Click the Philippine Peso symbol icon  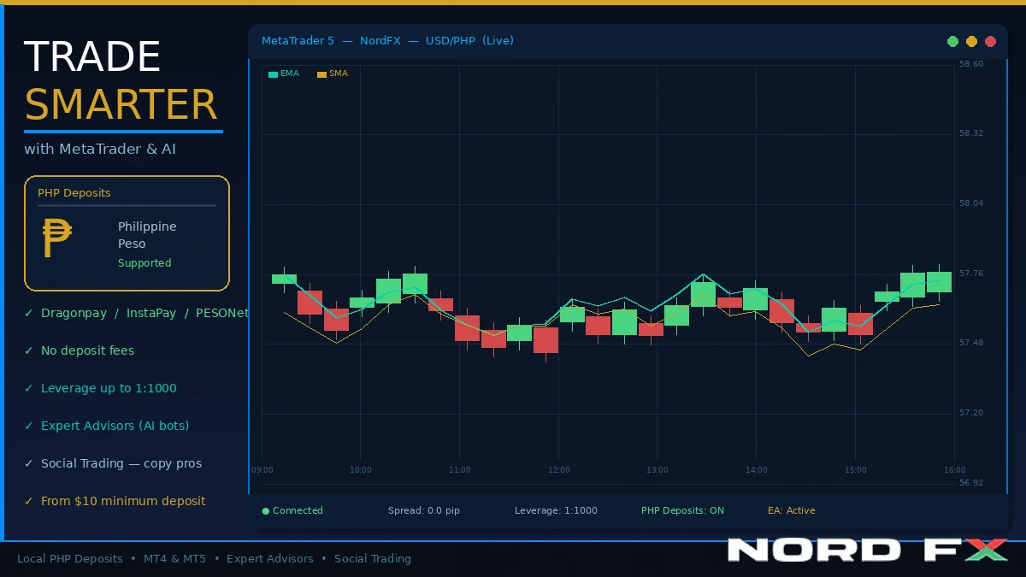pyautogui.click(x=57, y=238)
